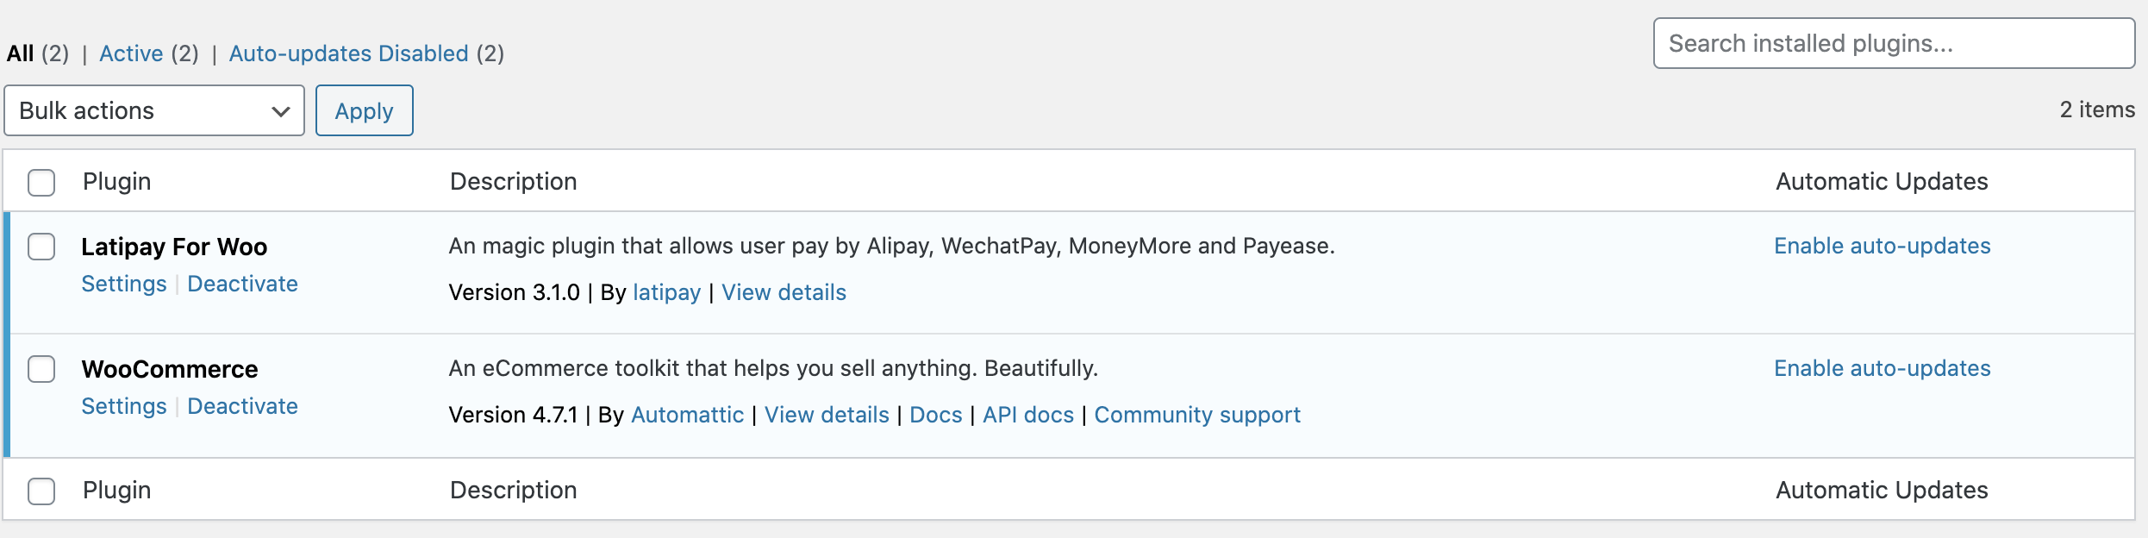Click the Latipay For Woo plugin name
Screen dimensions: 2148x538
point(174,247)
